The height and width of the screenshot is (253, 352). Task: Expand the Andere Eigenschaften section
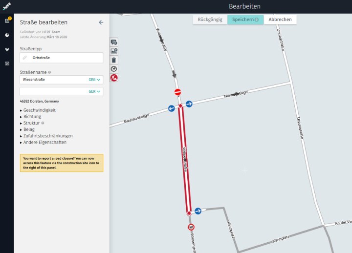pos(45,142)
